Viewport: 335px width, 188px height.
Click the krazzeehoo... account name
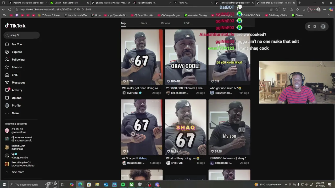coord(223,93)
